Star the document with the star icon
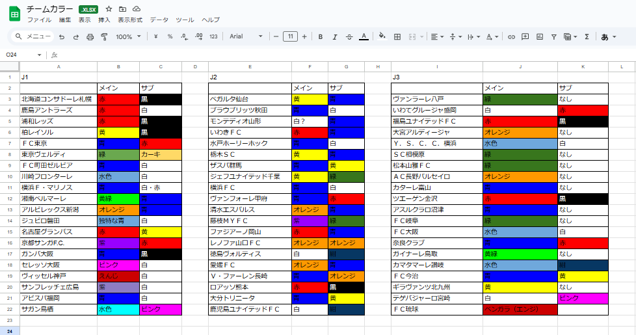The width and height of the screenshot is (636, 335). click(x=108, y=9)
